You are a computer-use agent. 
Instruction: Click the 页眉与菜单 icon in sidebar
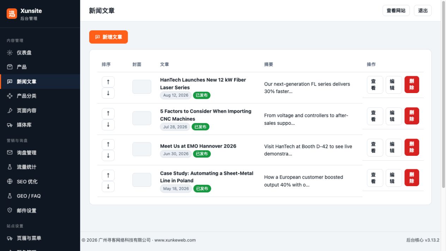coord(10,238)
